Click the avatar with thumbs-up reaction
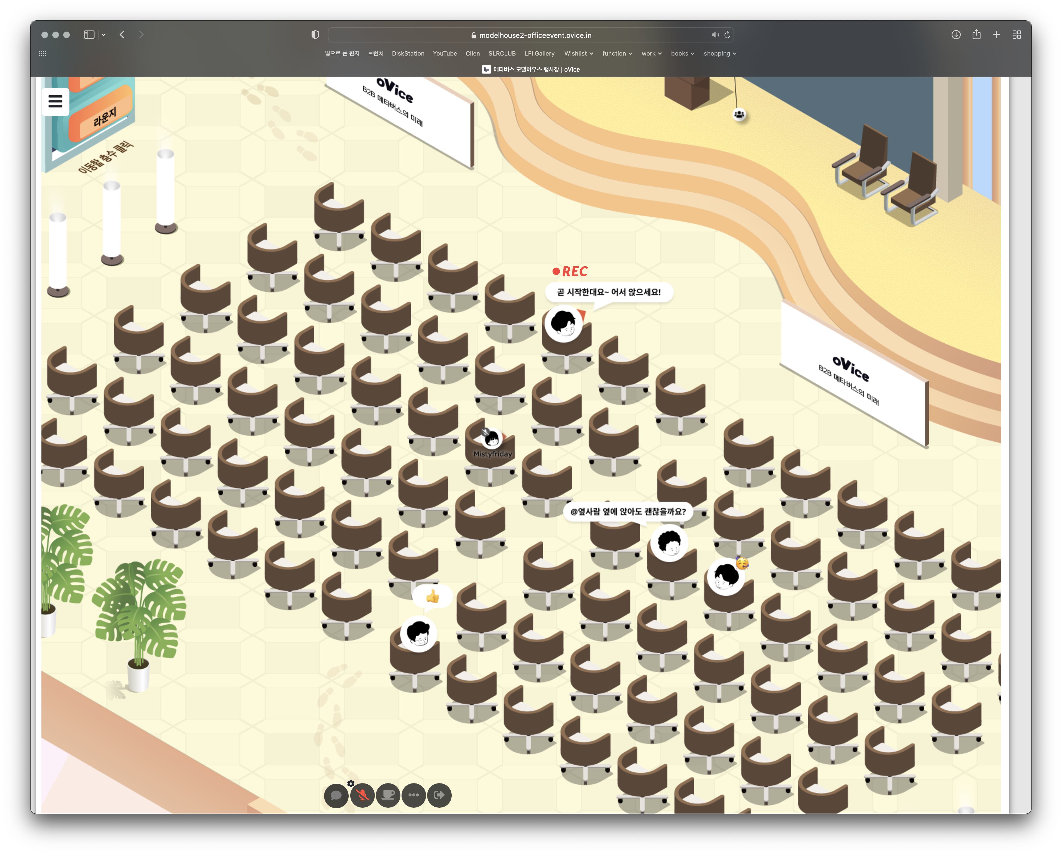 [419, 633]
